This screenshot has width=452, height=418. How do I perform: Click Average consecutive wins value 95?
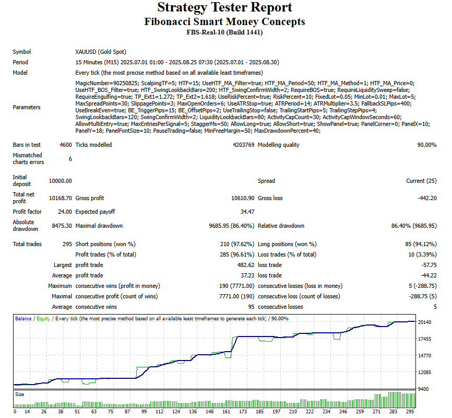251,307
